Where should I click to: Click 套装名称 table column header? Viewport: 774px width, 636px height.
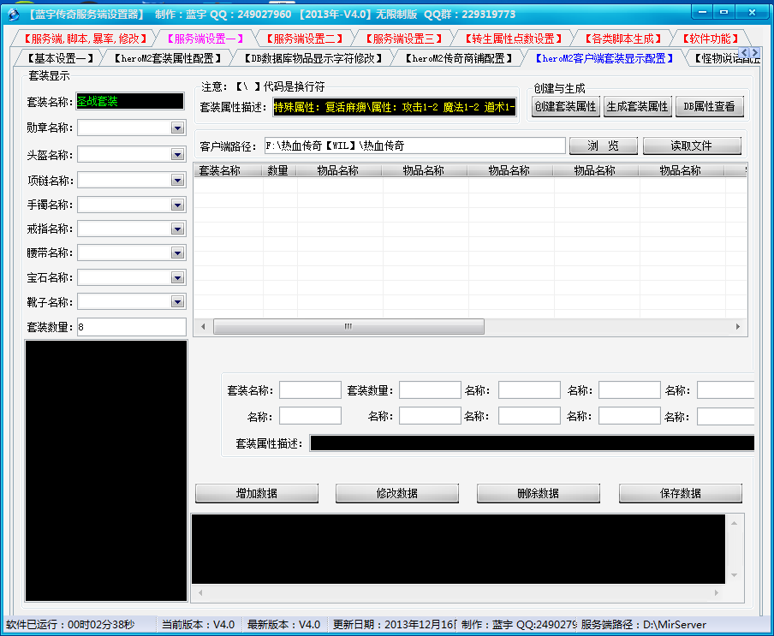[228, 170]
